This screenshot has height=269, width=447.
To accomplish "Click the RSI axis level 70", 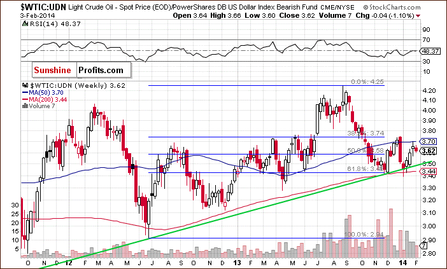I will (427, 40).
